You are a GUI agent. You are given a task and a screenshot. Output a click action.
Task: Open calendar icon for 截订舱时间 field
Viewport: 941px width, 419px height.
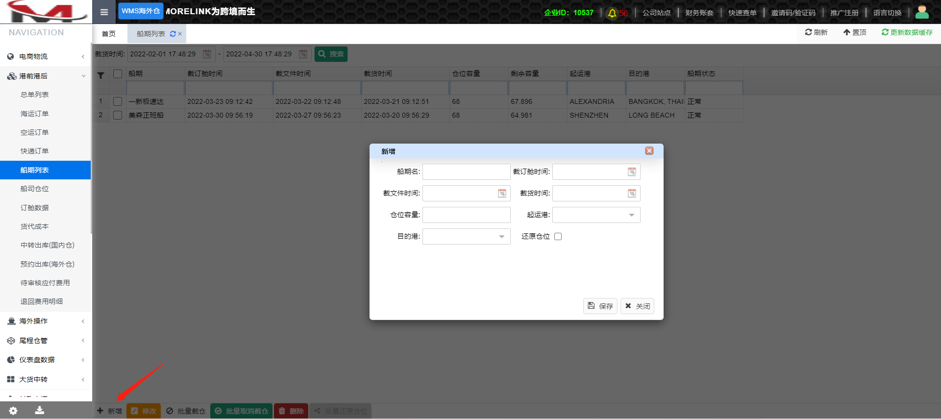[x=632, y=172]
